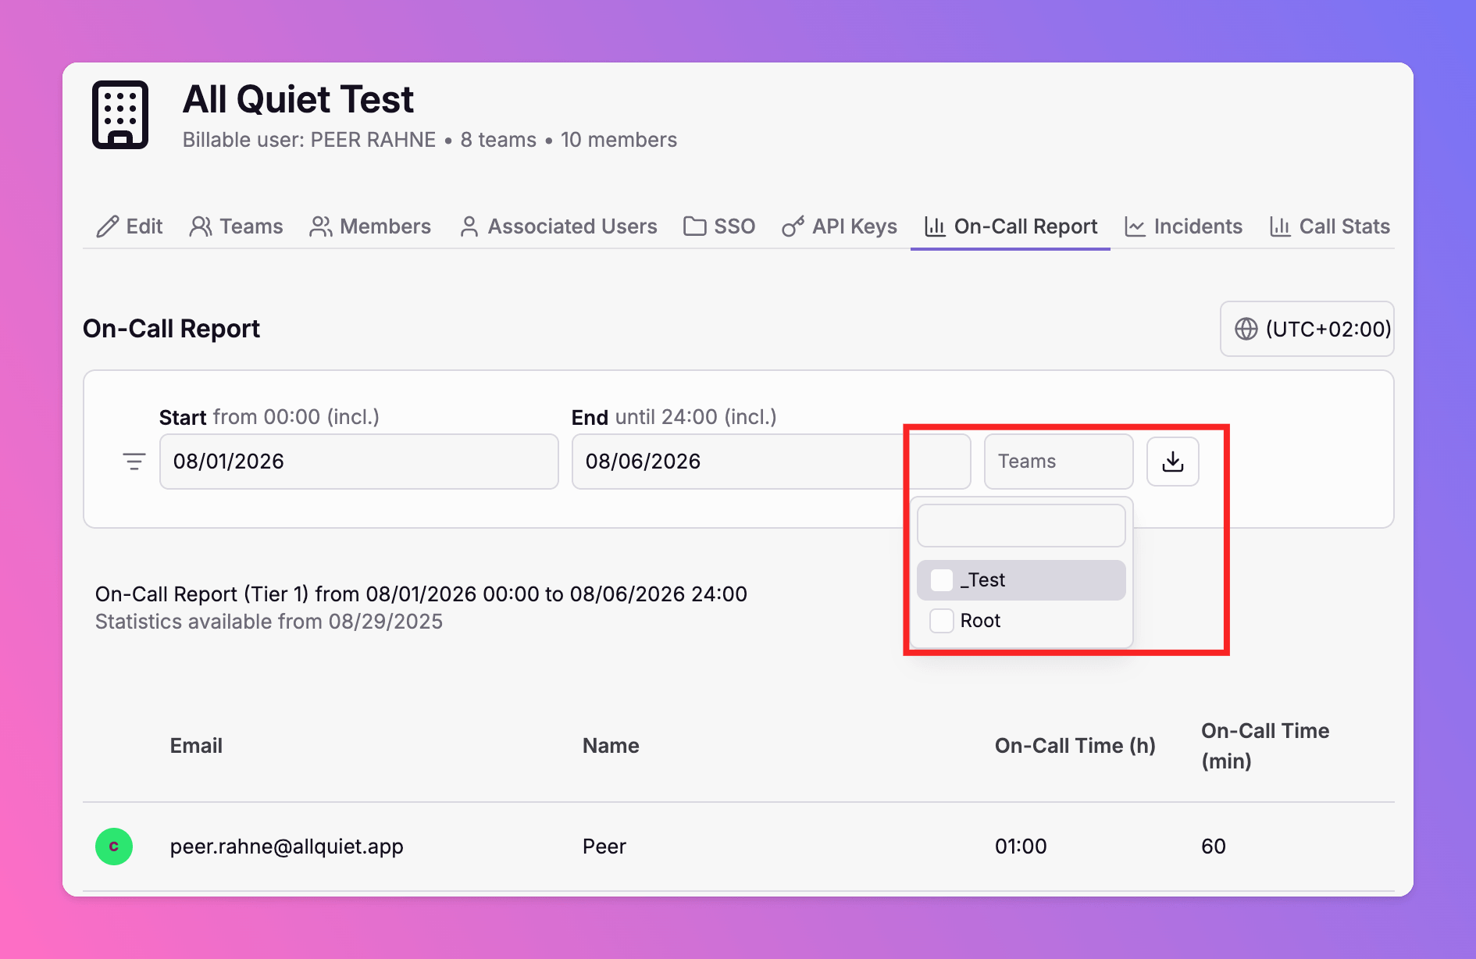The width and height of the screenshot is (1476, 959).
Task: Click the green avatar for peer.rahne
Action: point(114,847)
